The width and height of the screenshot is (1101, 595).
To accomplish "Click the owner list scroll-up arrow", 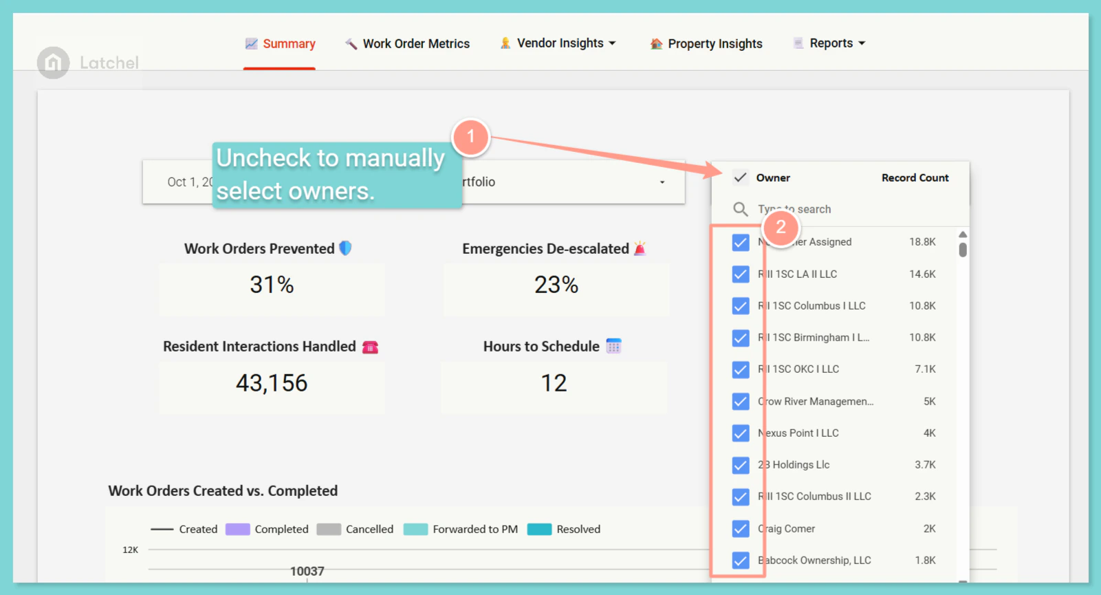I will [963, 235].
